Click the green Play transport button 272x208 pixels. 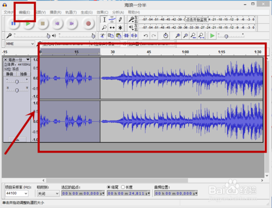(x=28, y=23)
